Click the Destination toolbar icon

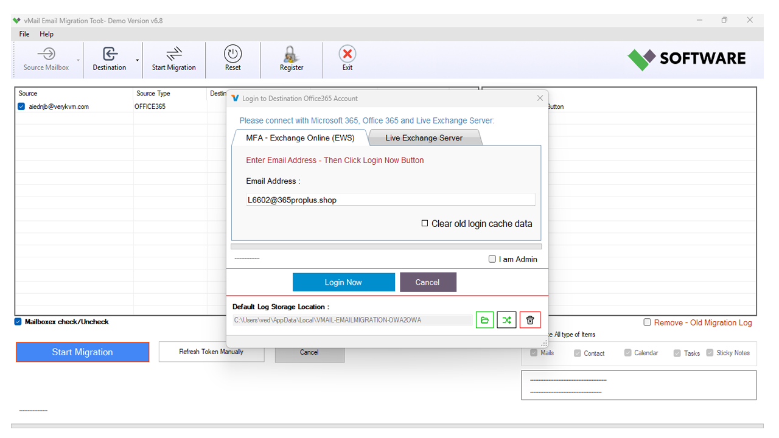tap(110, 54)
